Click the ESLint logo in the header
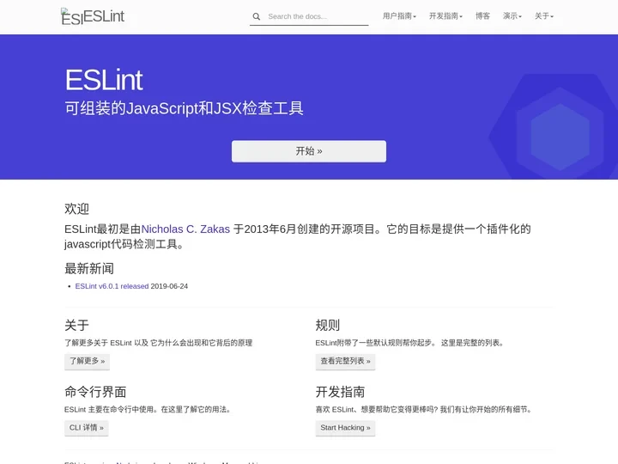 [93, 16]
